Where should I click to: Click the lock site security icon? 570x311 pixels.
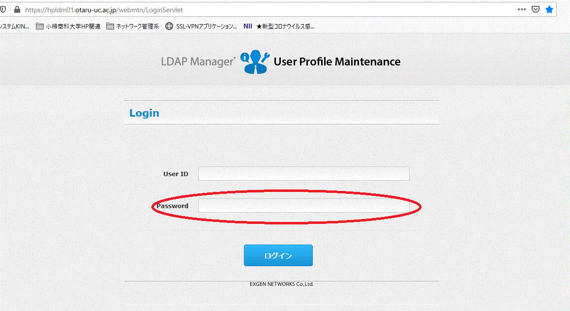pyautogui.click(x=17, y=9)
